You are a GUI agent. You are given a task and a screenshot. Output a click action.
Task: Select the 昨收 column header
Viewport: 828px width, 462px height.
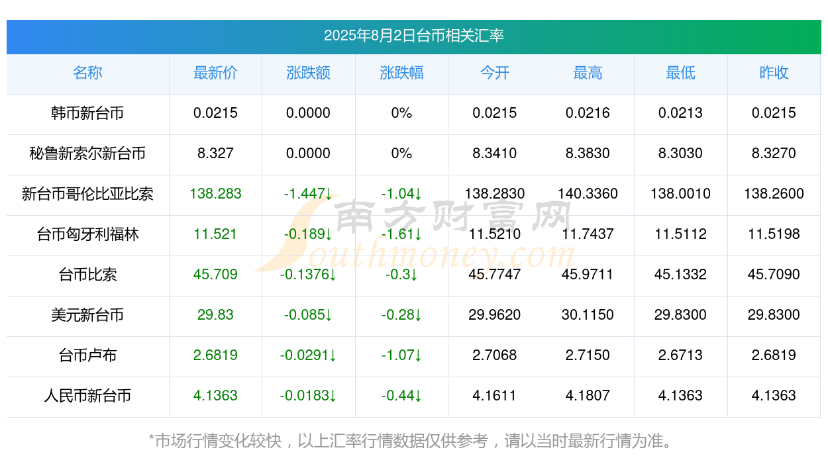774,73
